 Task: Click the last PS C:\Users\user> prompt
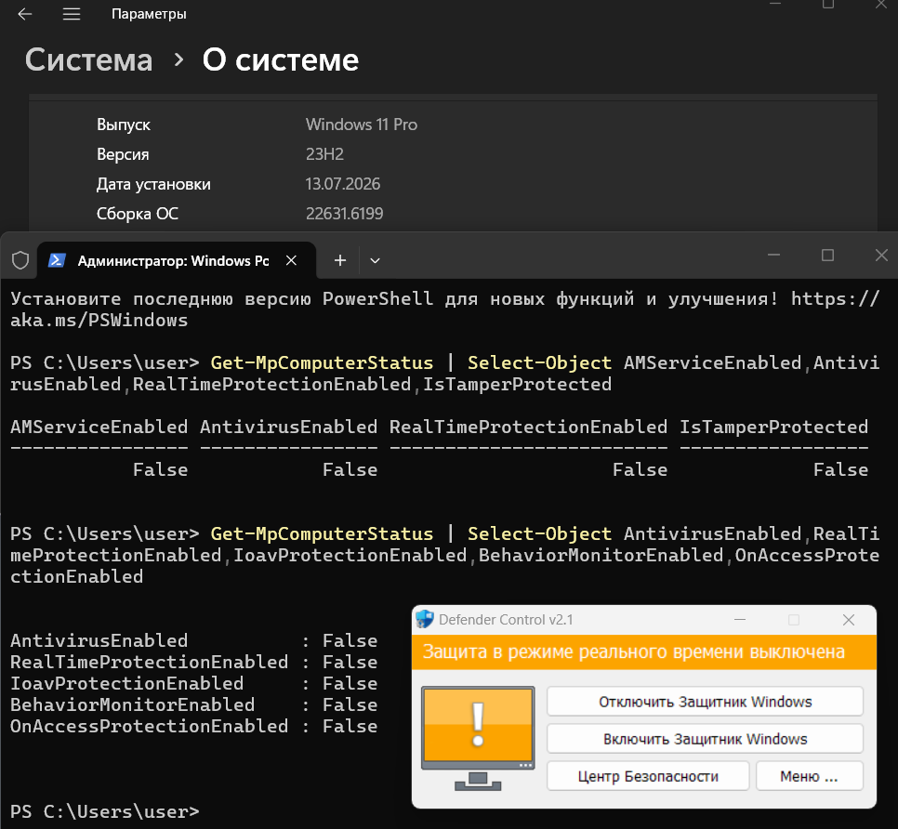(105, 811)
